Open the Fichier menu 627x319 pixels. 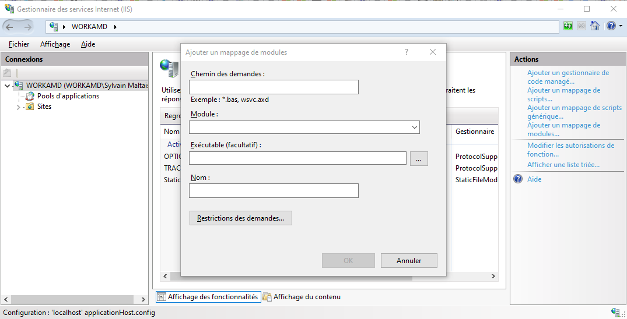point(19,44)
